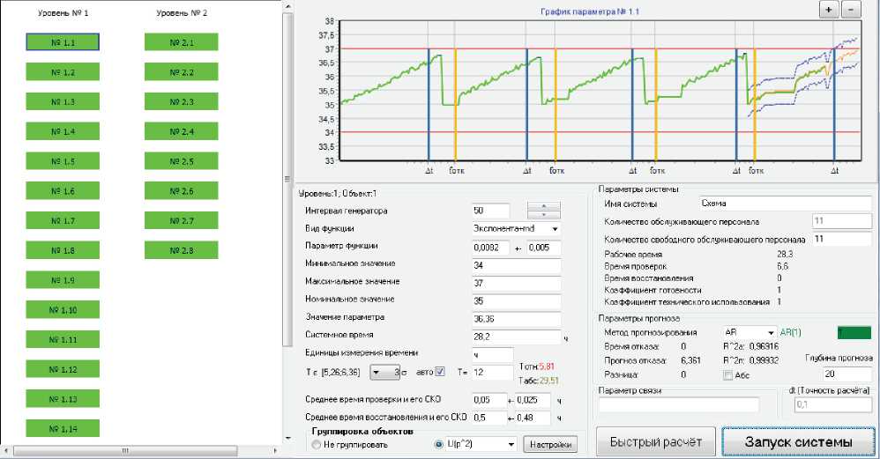Click the time units field
The height and width of the screenshot is (459, 880).
[492, 355]
